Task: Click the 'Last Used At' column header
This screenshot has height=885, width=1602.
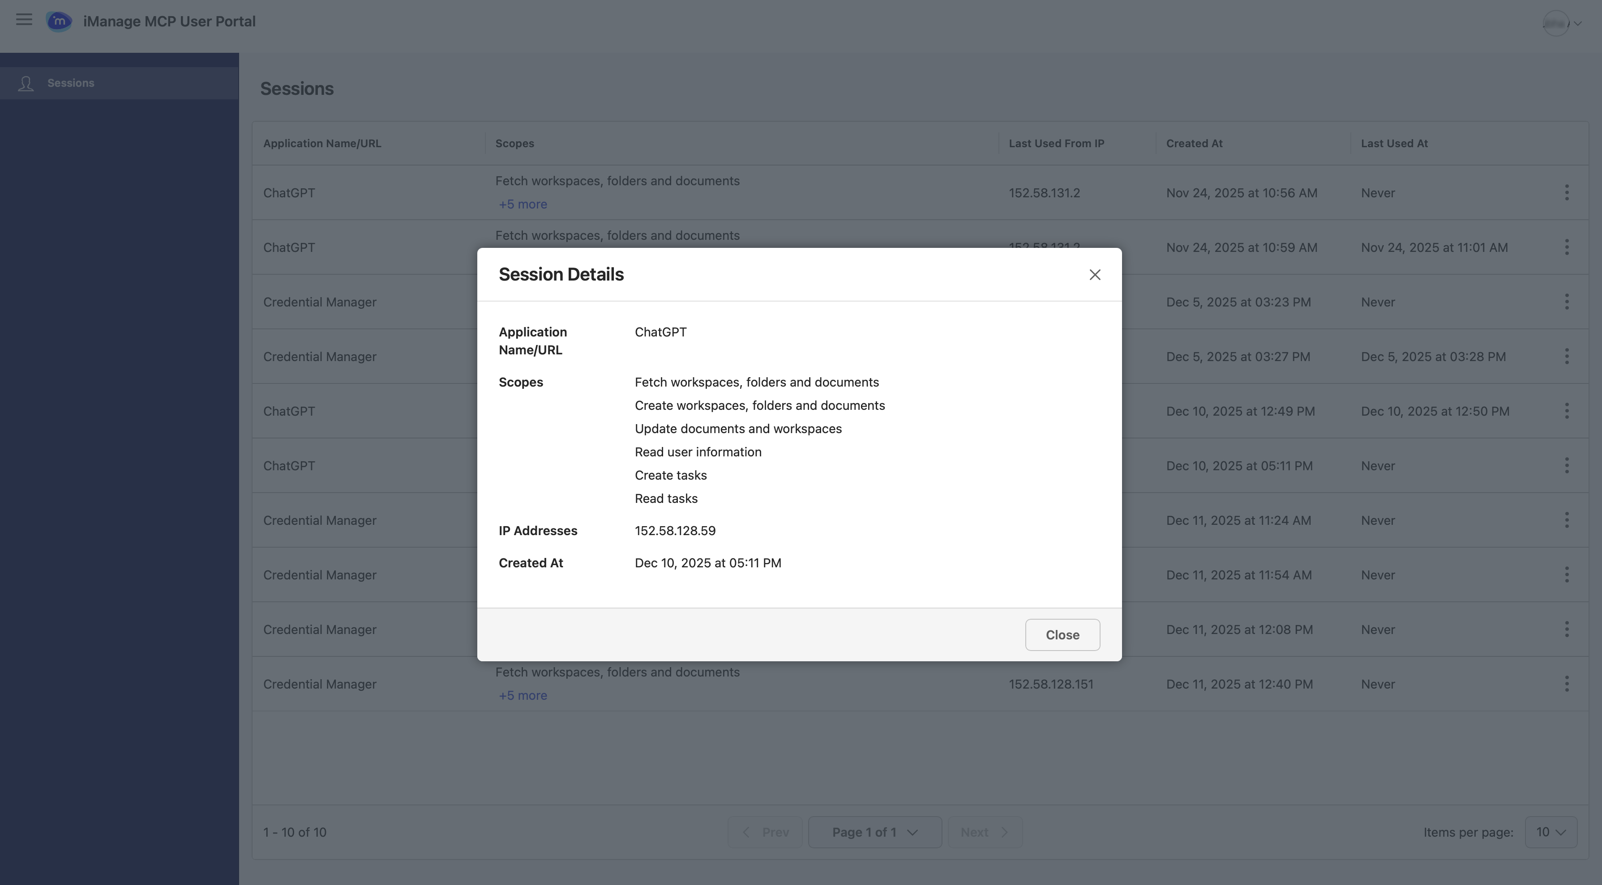Action: [1394, 144]
